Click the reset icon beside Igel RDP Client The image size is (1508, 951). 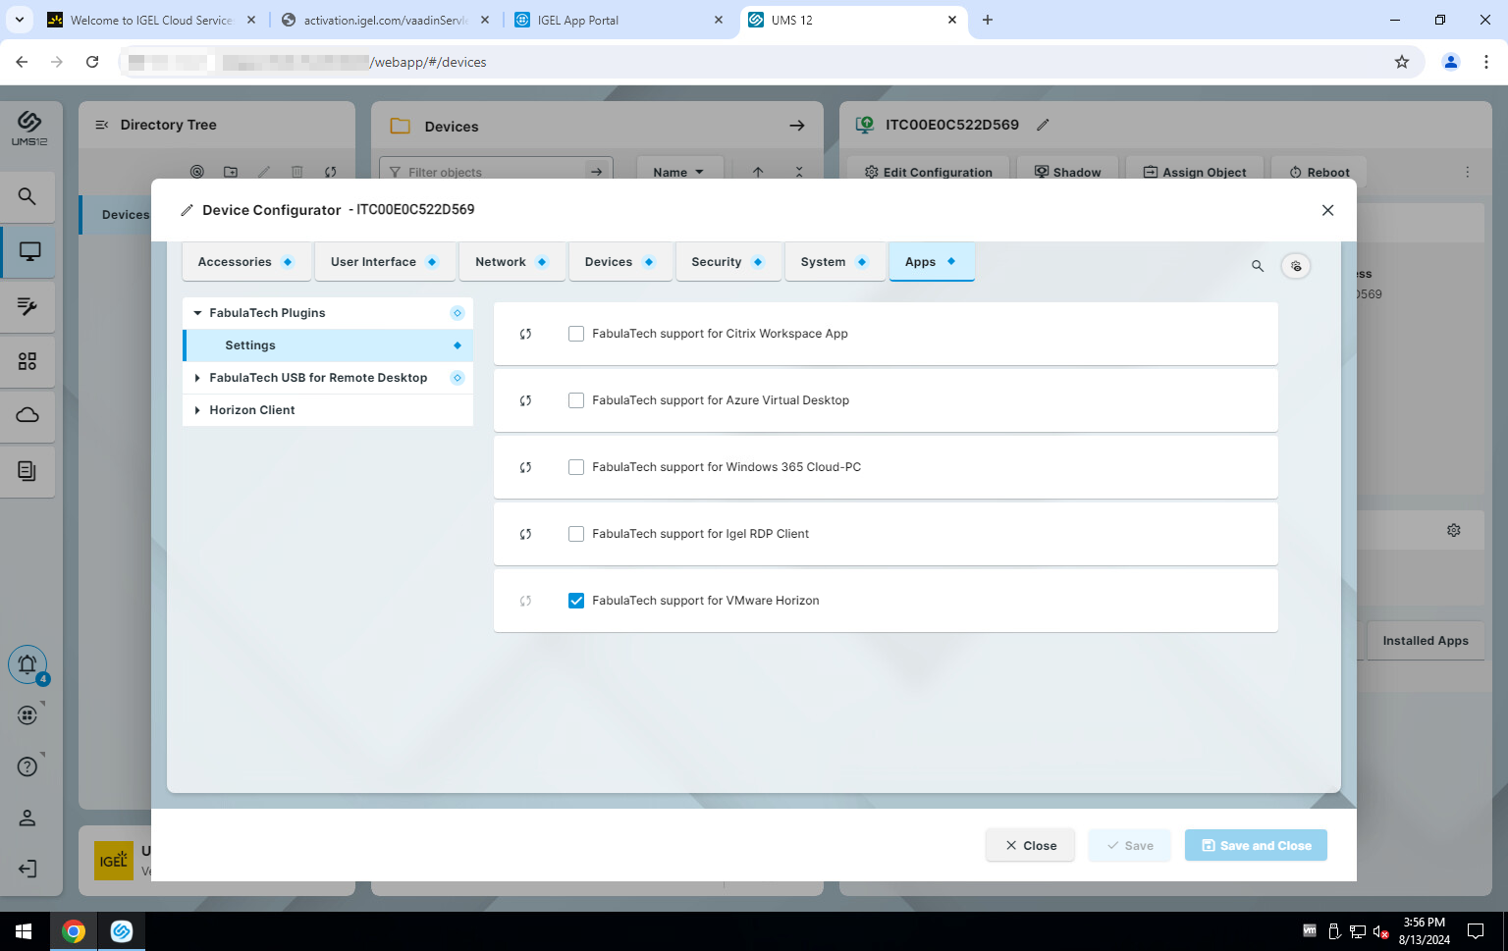(x=525, y=534)
